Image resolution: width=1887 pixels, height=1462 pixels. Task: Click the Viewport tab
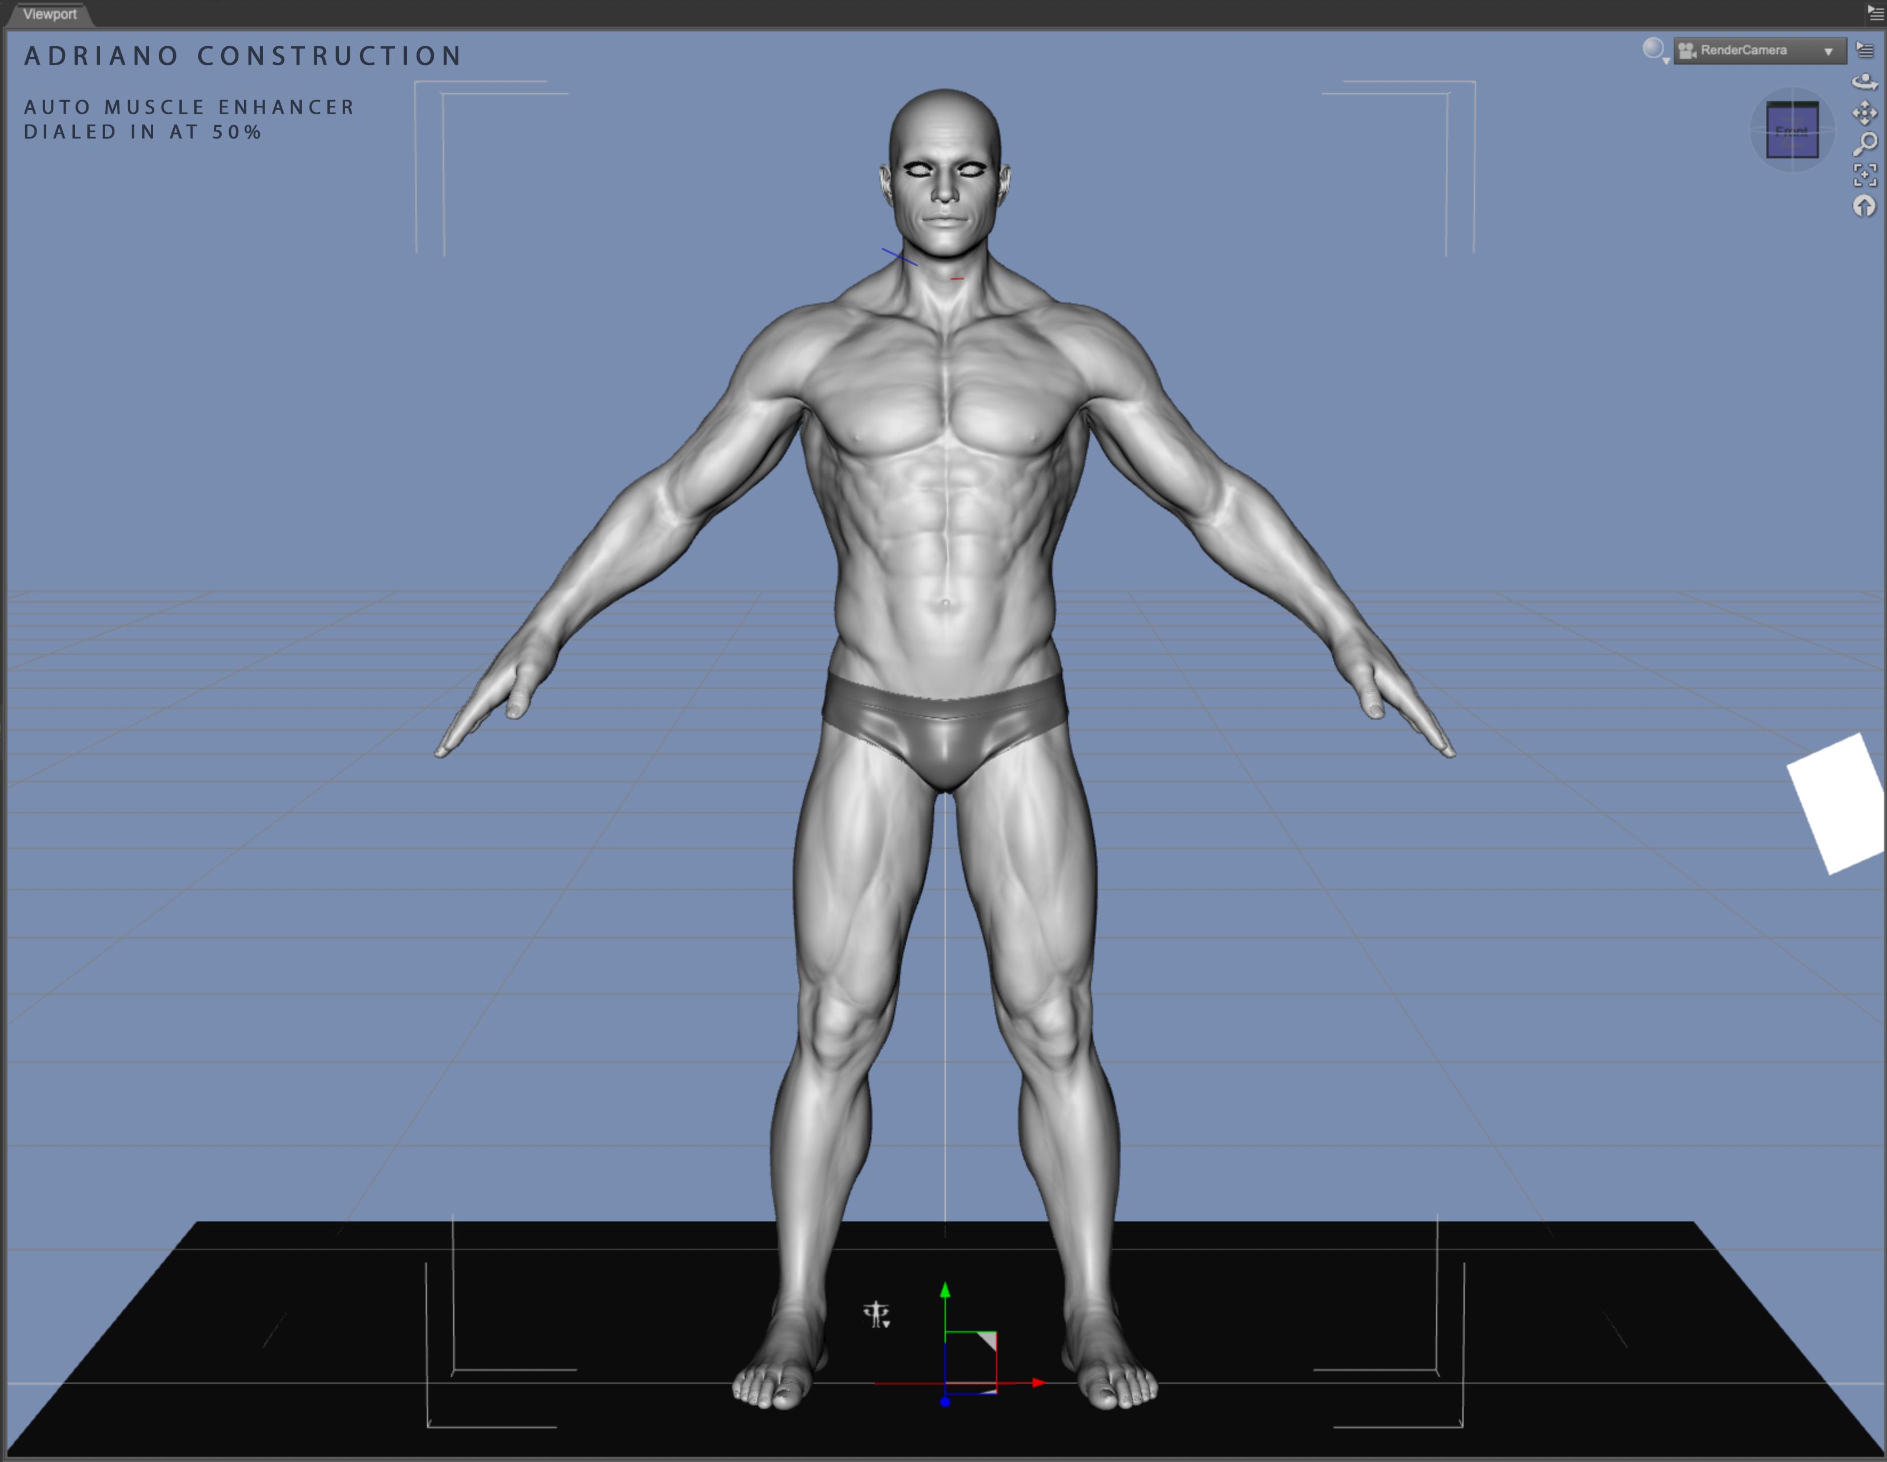pos(50,14)
